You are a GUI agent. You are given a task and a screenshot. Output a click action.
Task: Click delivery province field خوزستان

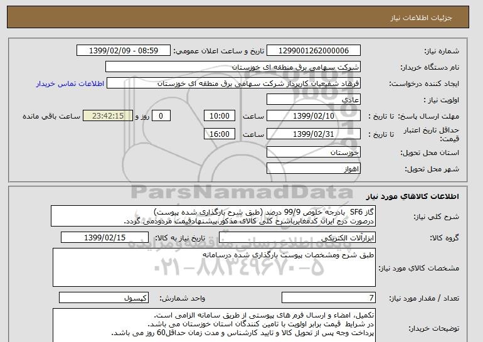click(x=313, y=152)
